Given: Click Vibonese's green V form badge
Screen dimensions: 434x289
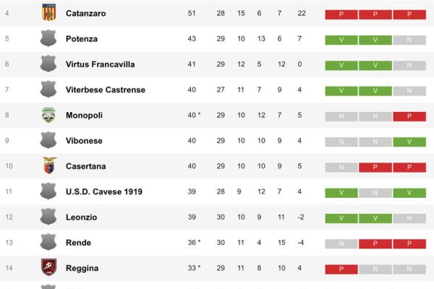Looking at the screenshot, I should pyautogui.click(x=409, y=141).
